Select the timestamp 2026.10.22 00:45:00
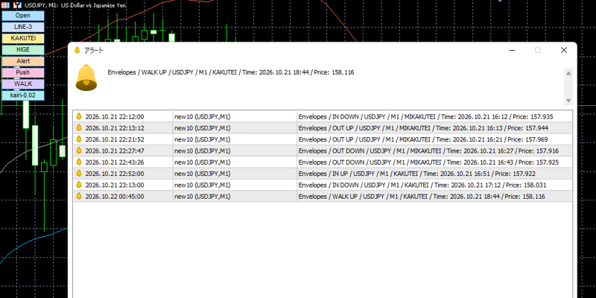Screen dimensions: 596x298 point(115,197)
